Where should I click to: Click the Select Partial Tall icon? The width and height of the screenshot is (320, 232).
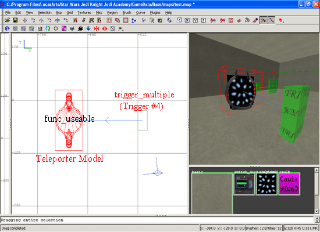click(x=91, y=20)
